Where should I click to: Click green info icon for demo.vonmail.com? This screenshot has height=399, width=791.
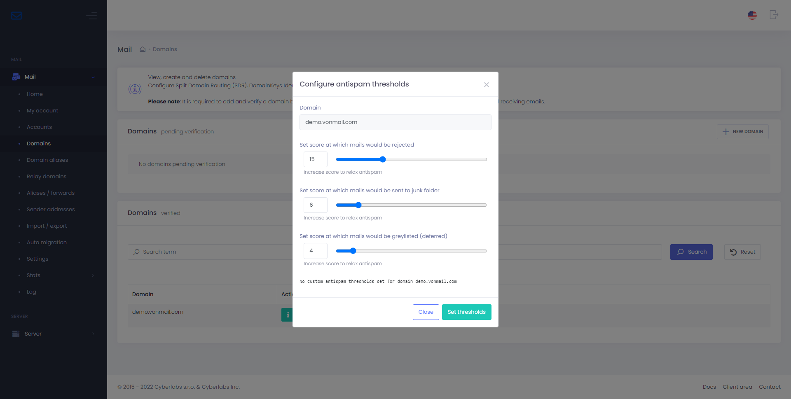coord(287,315)
